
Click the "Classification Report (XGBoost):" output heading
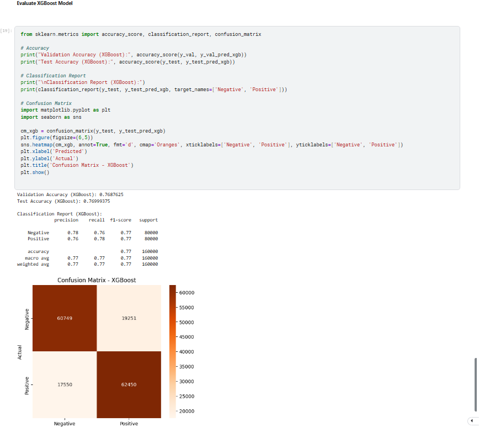60,214
